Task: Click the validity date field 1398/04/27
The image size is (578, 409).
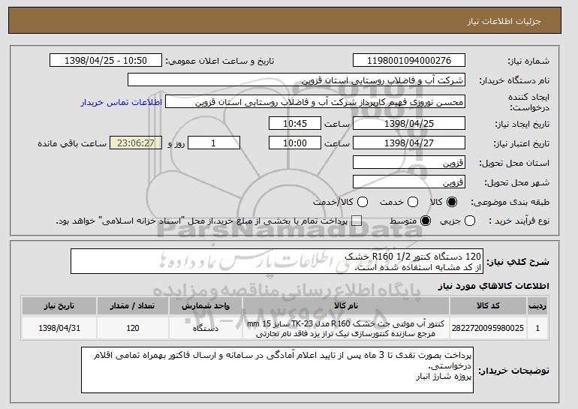Action: coord(409,143)
